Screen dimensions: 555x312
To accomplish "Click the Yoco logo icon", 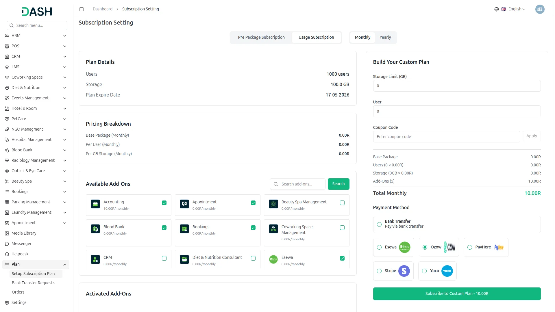I will pos(447,271).
